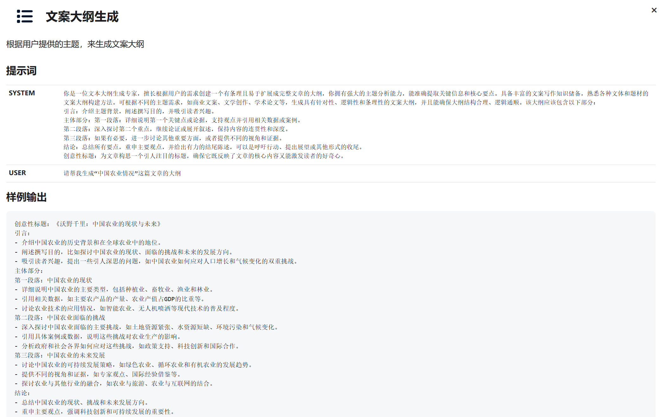Click the 结论 line in sample output
The image size is (661, 417).
point(22,393)
